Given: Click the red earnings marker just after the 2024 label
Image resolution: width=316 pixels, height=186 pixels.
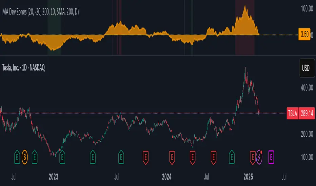Looking at the screenshot, I should tap(172, 158).
